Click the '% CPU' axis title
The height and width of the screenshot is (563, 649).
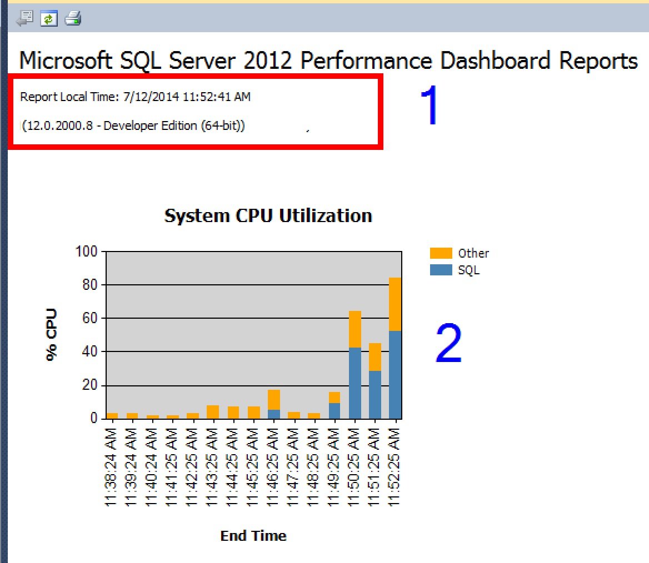coord(51,335)
